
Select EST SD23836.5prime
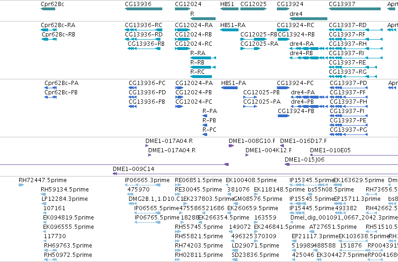coord(234,260)
